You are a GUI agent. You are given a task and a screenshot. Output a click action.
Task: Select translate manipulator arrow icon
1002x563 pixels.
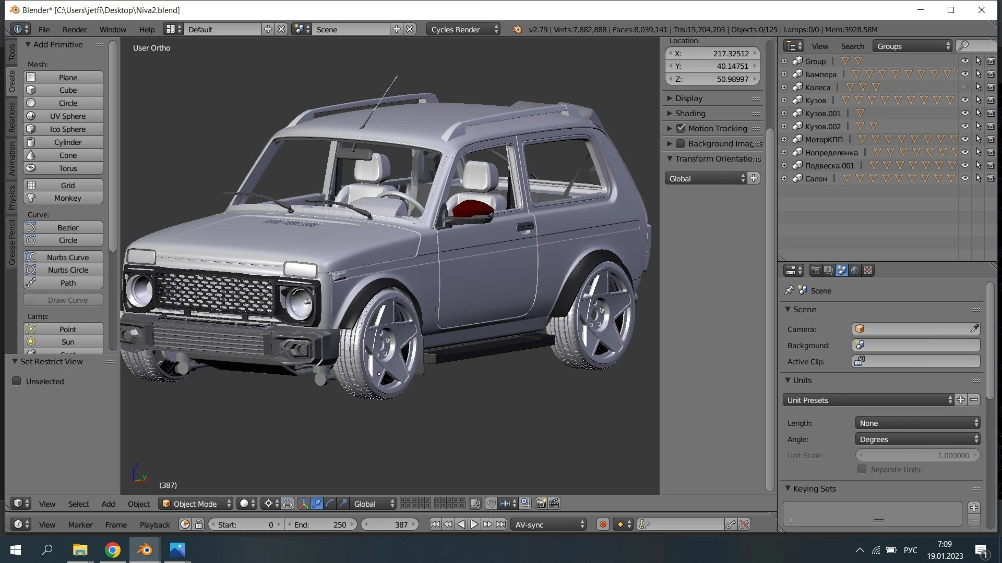(316, 504)
